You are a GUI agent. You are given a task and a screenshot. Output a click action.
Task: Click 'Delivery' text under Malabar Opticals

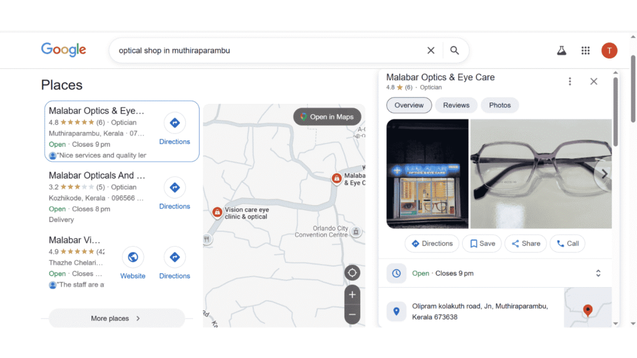[x=62, y=219]
